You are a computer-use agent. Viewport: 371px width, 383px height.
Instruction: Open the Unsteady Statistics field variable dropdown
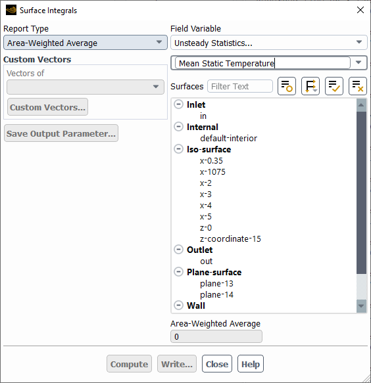click(269, 43)
